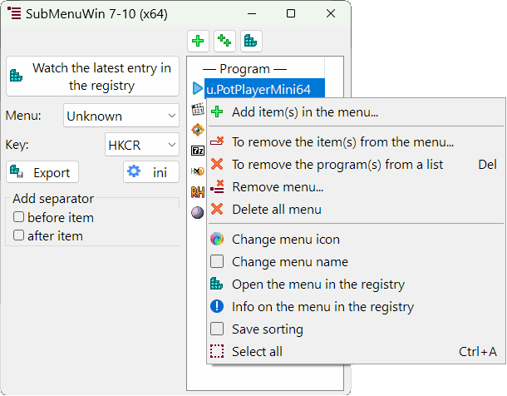Open the ini settings button
The image size is (507, 396).
point(150,172)
